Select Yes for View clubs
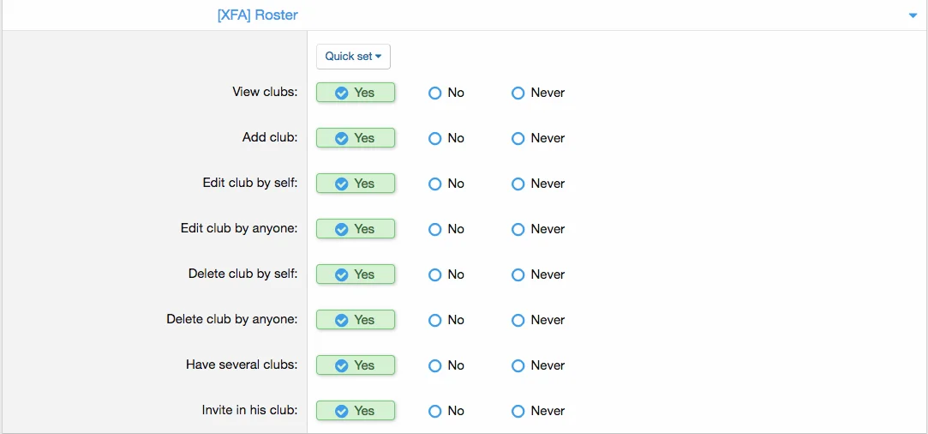928x434 pixels. (x=355, y=93)
